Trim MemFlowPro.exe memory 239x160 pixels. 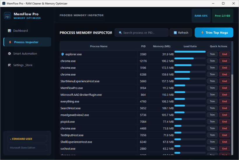[212, 88]
